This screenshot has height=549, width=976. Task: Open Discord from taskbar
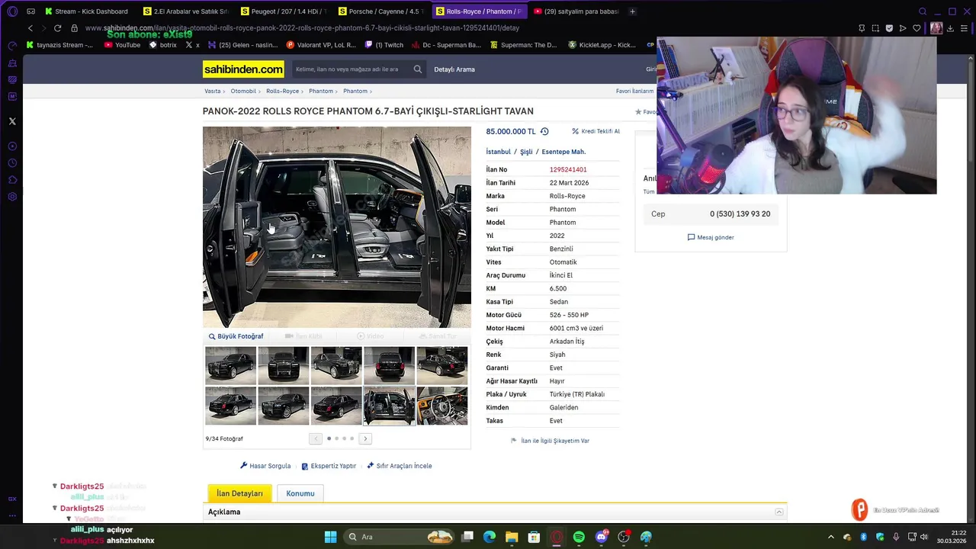tap(602, 537)
